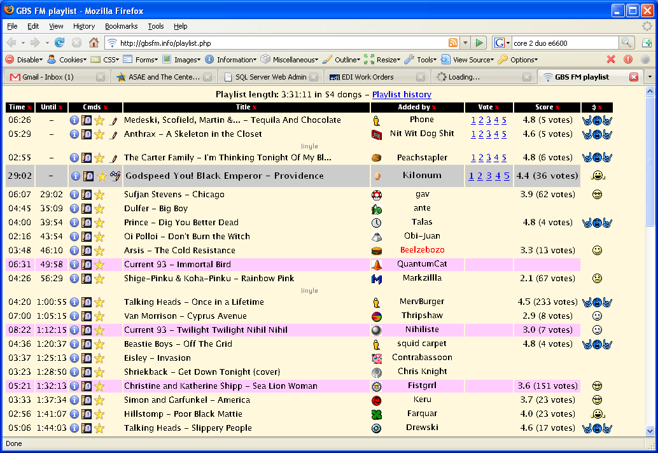The width and height of the screenshot is (658, 453).
Task: Expand the address bar history dropdown arrow
Action: point(465,43)
